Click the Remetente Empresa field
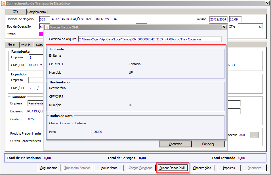Screen dimensions: 271x175 (x=36, y=57)
